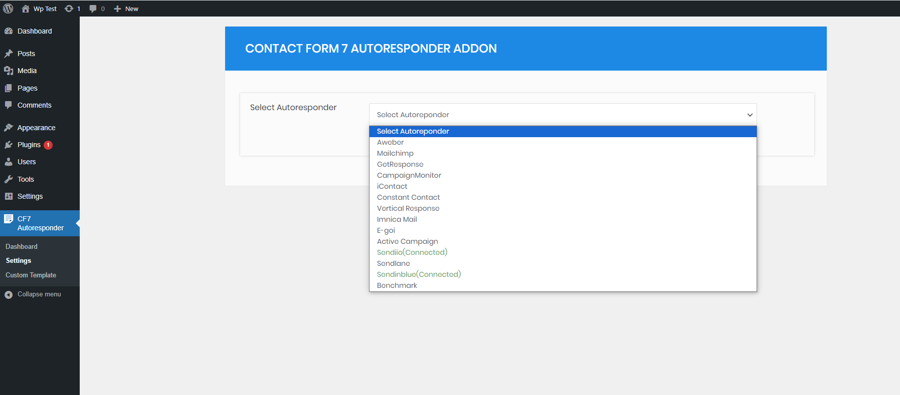Select Vertical Response option
The image size is (900, 395).
563,208
